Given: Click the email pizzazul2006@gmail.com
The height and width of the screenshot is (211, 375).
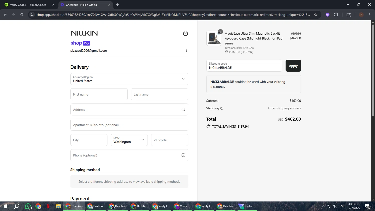Looking at the screenshot, I should pyautogui.click(x=89, y=51).
